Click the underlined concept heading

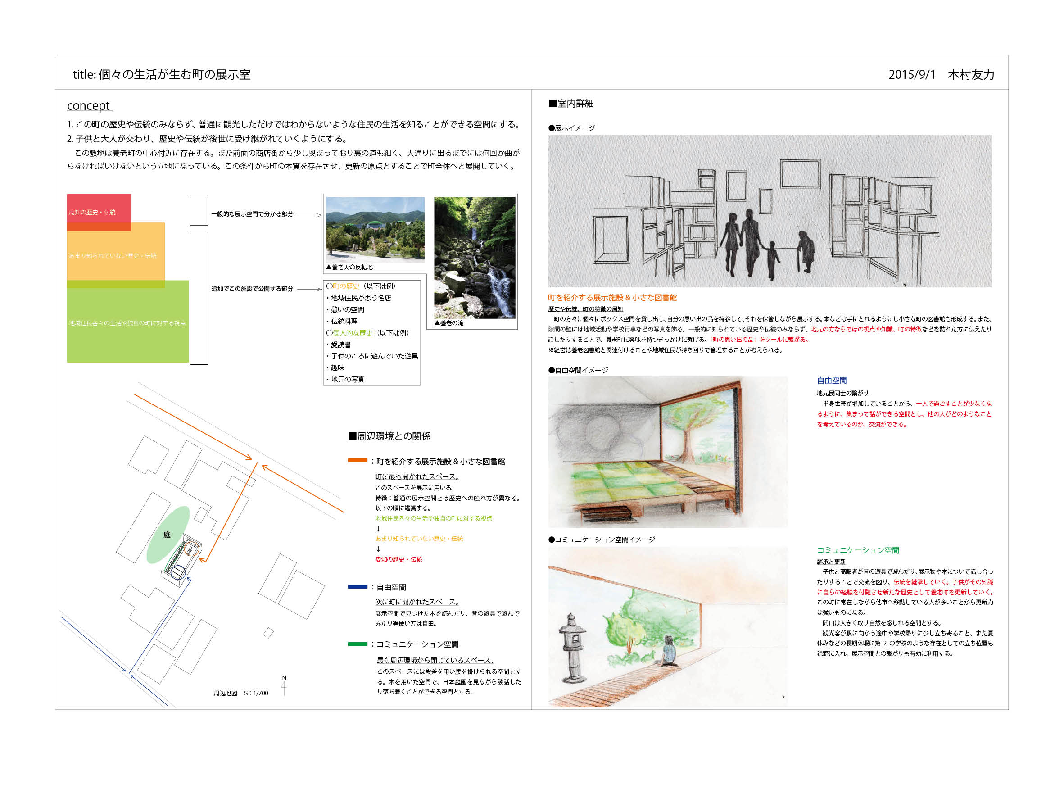pos(89,105)
